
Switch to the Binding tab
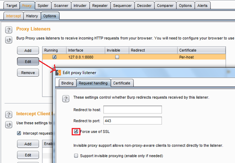(67, 83)
